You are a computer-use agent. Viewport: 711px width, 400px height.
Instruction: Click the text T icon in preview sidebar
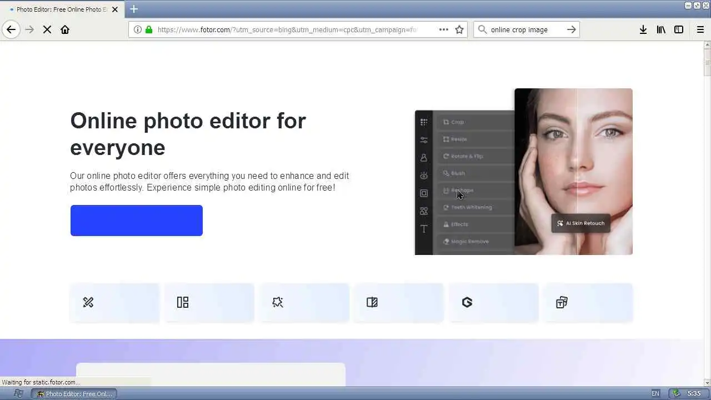(x=424, y=229)
